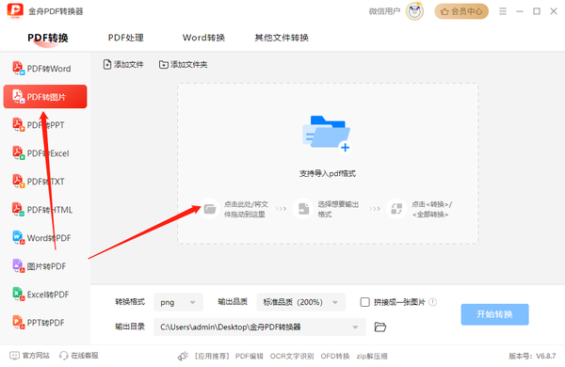Switch to the PDF处理 tab
This screenshot has height=367, width=565.
[126, 38]
